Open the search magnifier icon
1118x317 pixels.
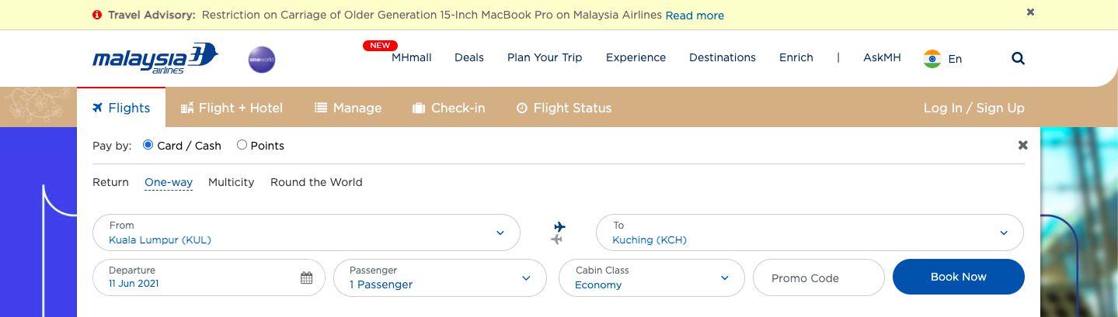(x=1018, y=58)
